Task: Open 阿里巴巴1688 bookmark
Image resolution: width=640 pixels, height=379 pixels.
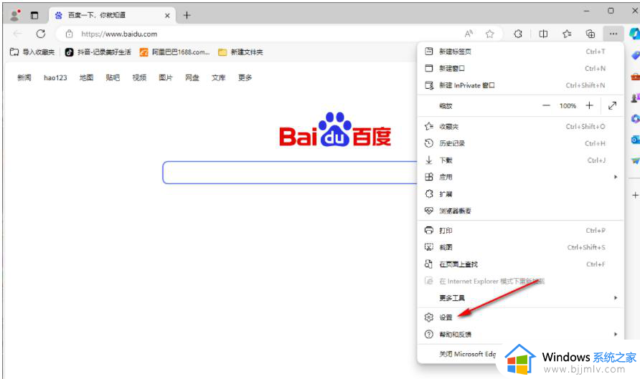Action: pos(174,52)
